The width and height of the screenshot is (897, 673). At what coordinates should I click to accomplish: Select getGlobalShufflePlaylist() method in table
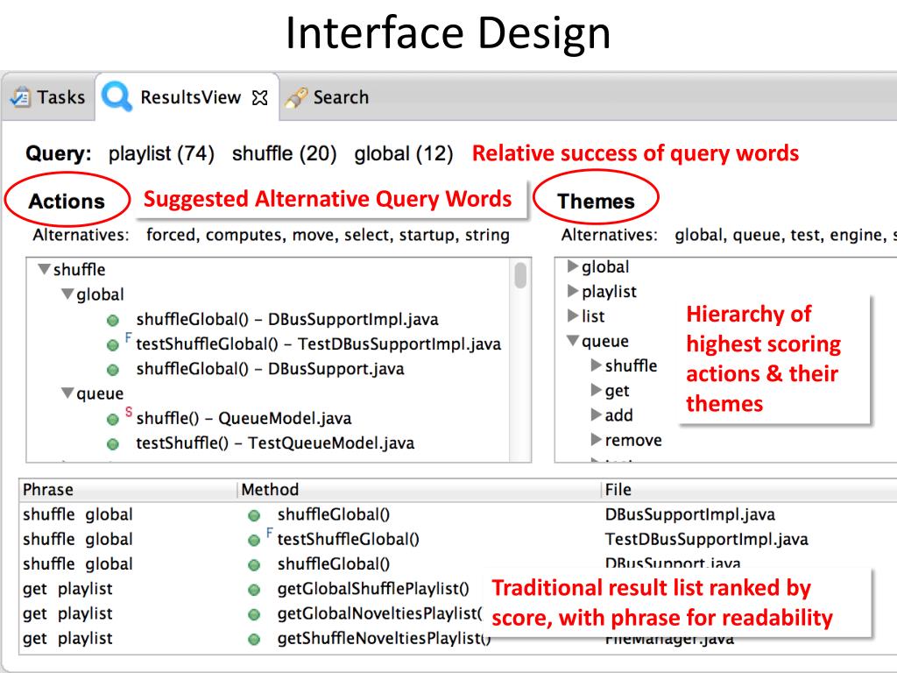[x=373, y=589]
